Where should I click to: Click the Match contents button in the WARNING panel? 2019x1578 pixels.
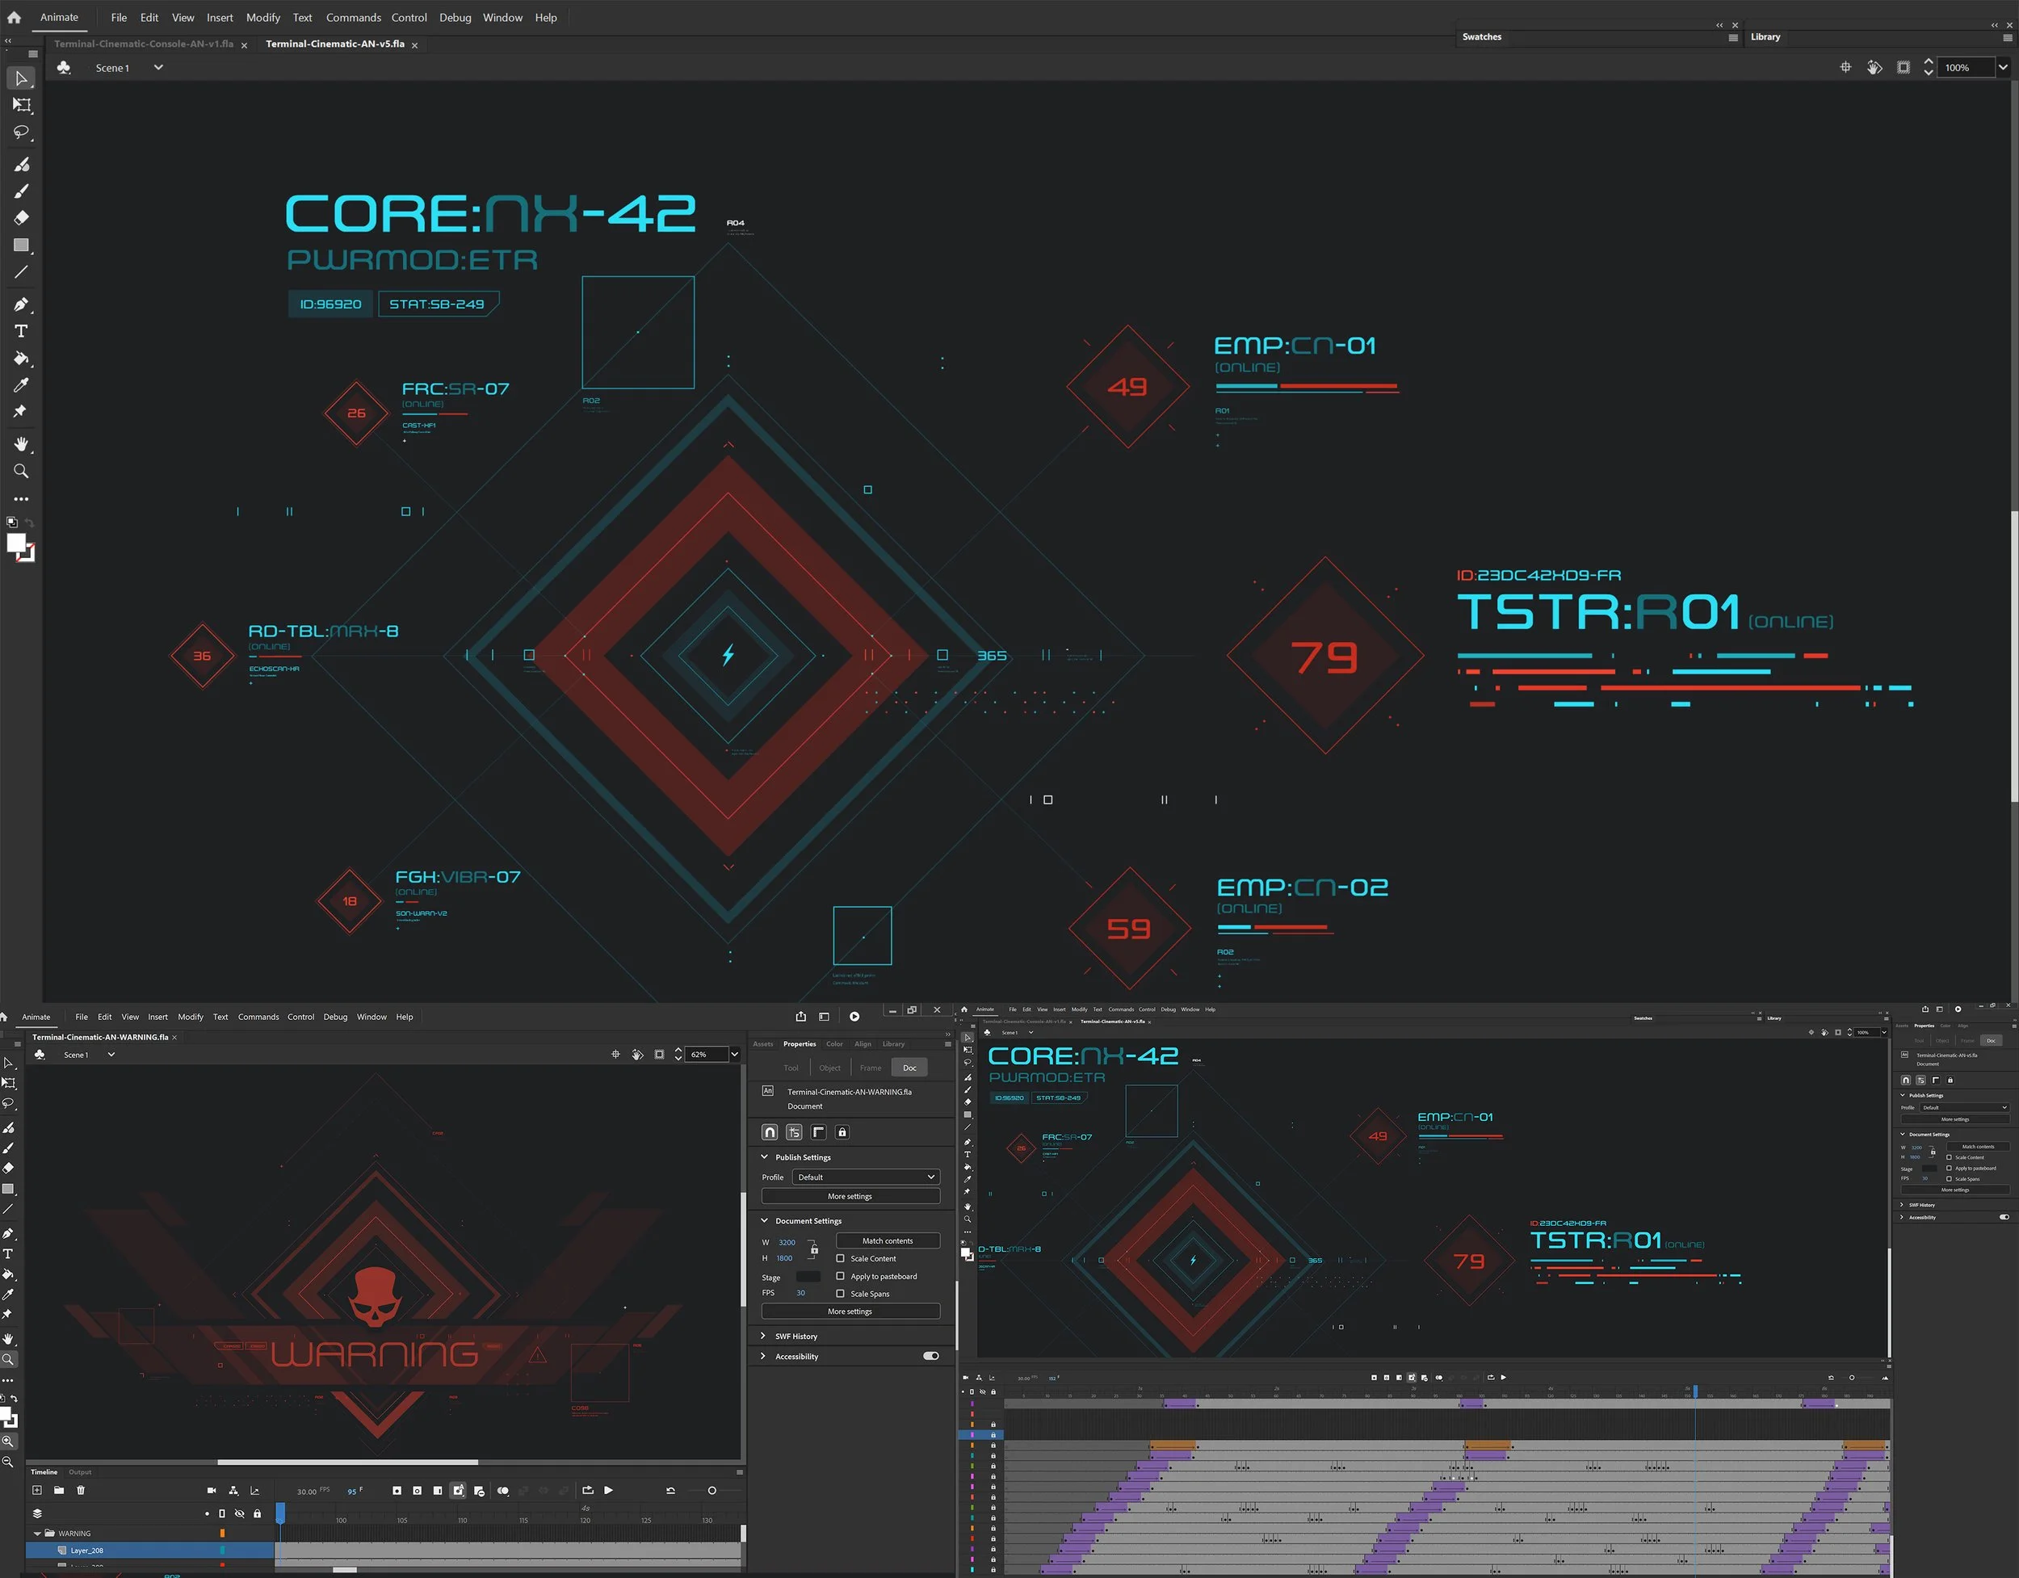(888, 1240)
